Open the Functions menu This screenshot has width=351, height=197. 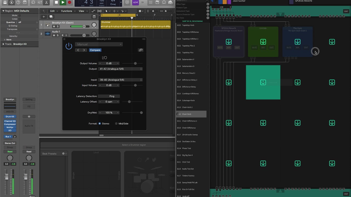pyautogui.click(x=68, y=11)
